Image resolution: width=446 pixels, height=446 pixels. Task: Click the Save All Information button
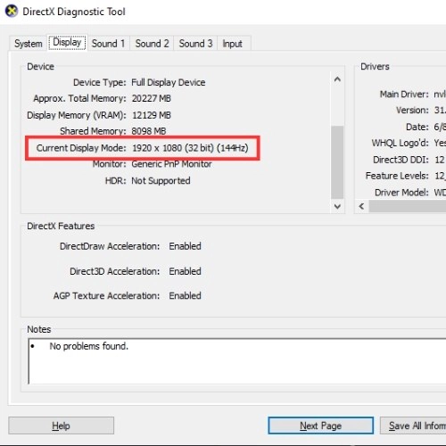413,425
